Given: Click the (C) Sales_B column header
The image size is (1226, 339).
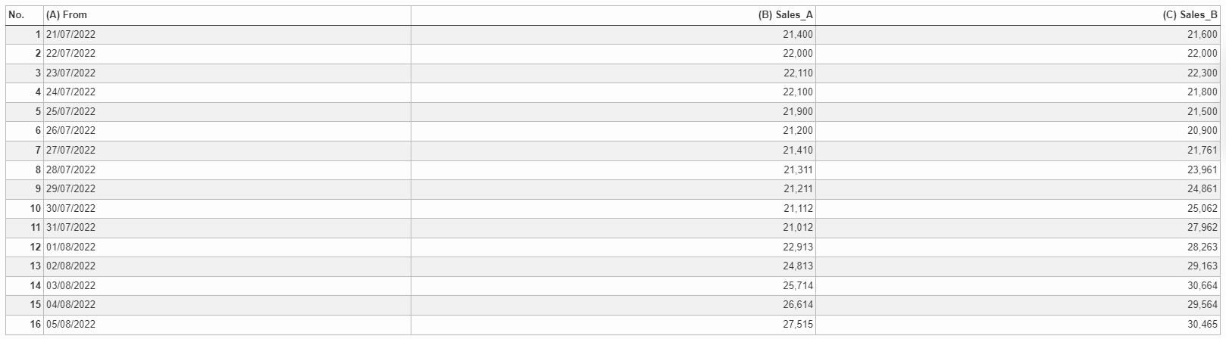Looking at the screenshot, I should 1018,15.
